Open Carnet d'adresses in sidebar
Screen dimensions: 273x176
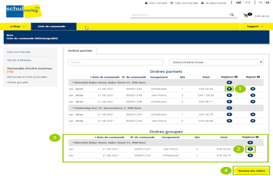click(x=19, y=60)
